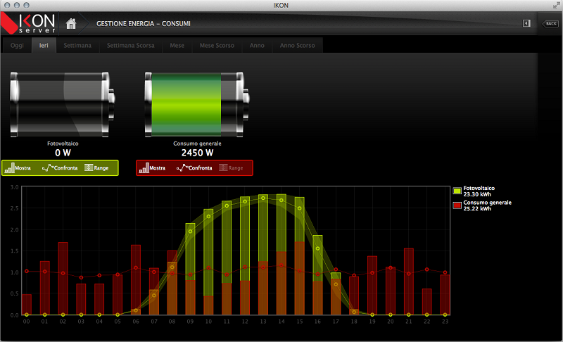Click the green bar at hour 10

tap(208, 253)
